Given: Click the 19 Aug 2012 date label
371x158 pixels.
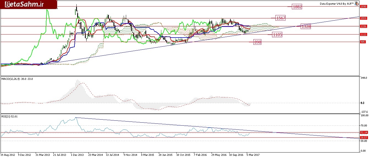Looking at the screenshot, I should click(x=8, y=155).
